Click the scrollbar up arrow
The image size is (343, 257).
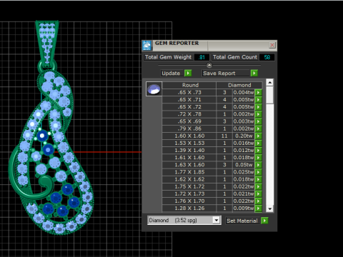click(x=269, y=83)
